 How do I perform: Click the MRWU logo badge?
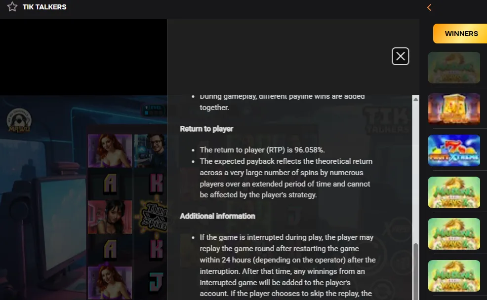click(19, 120)
